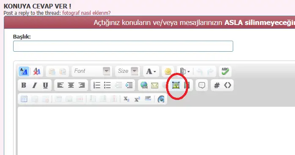Click into the Başlık title field
This screenshot has width=295, height=155.
pos(123,46)
